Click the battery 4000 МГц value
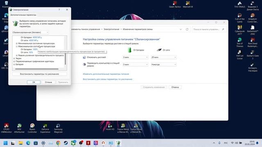Viewport: 262px width, 147px height. 37,37
